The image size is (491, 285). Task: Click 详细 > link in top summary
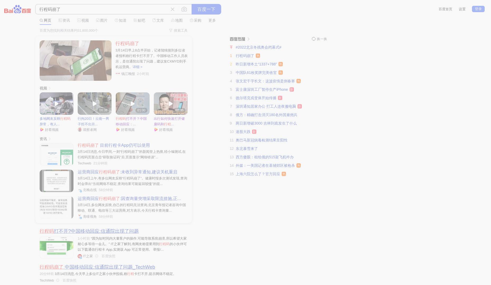(137, 67)
